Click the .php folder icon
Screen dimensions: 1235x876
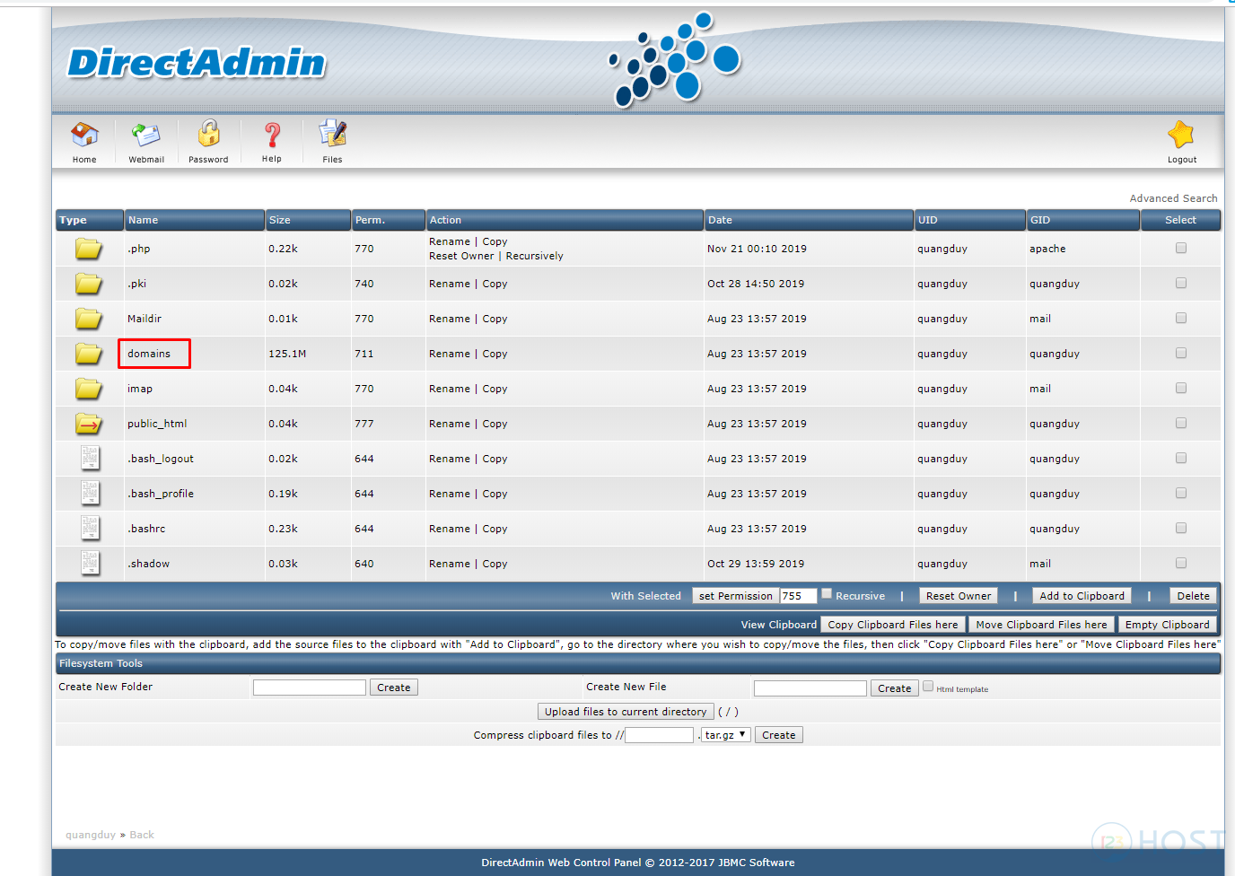coord(88,249)
